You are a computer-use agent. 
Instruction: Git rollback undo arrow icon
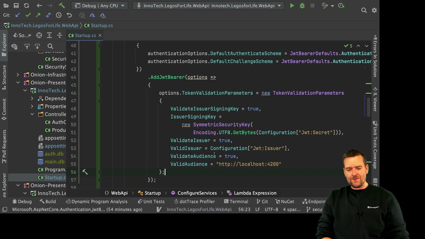coord(69,15)
